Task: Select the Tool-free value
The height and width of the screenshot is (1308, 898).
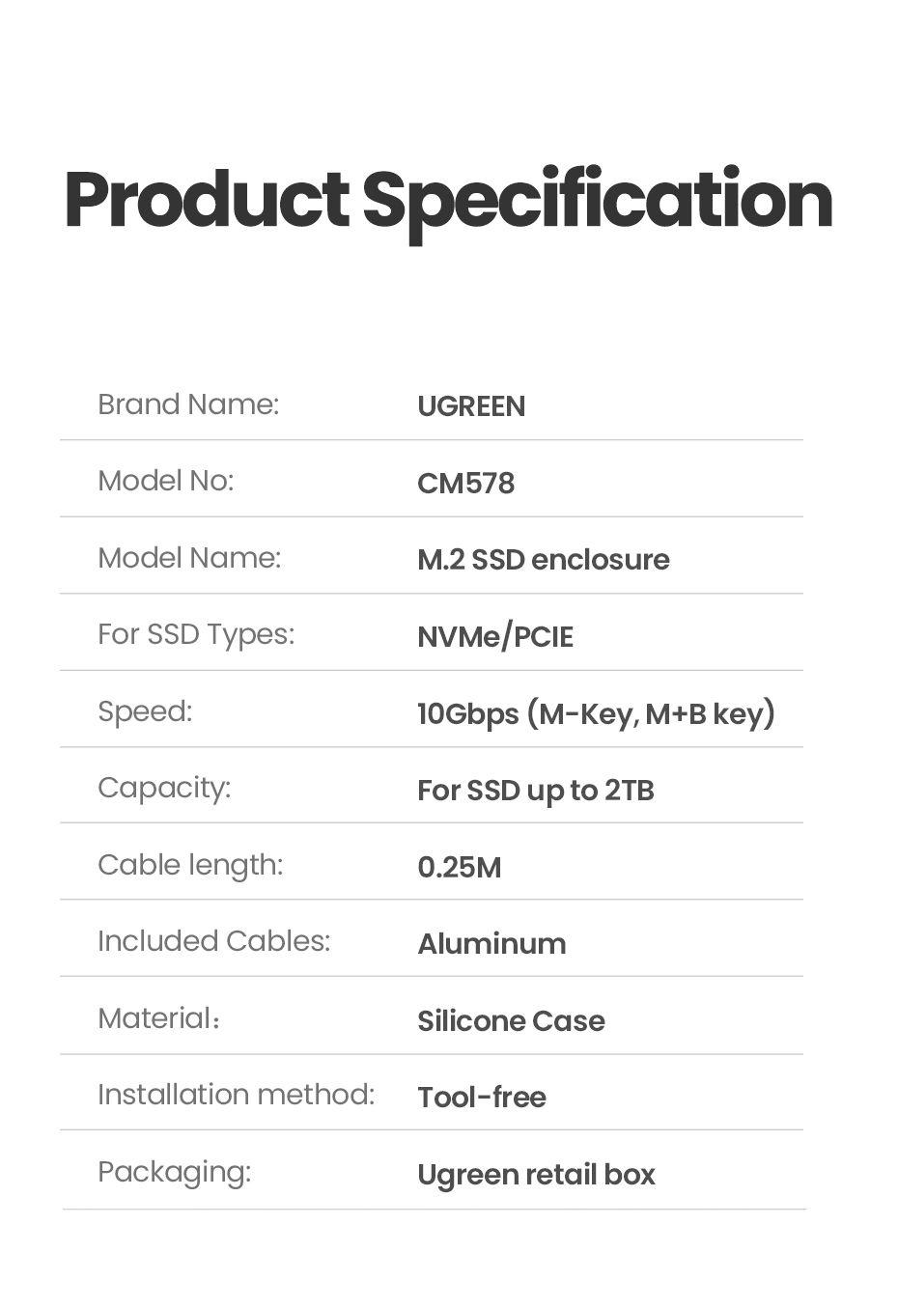Action: pyautogui.click(x=481, y=1098)
